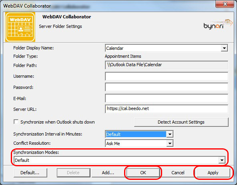Click the Username label
237x185 pixels.
[24, 76]
